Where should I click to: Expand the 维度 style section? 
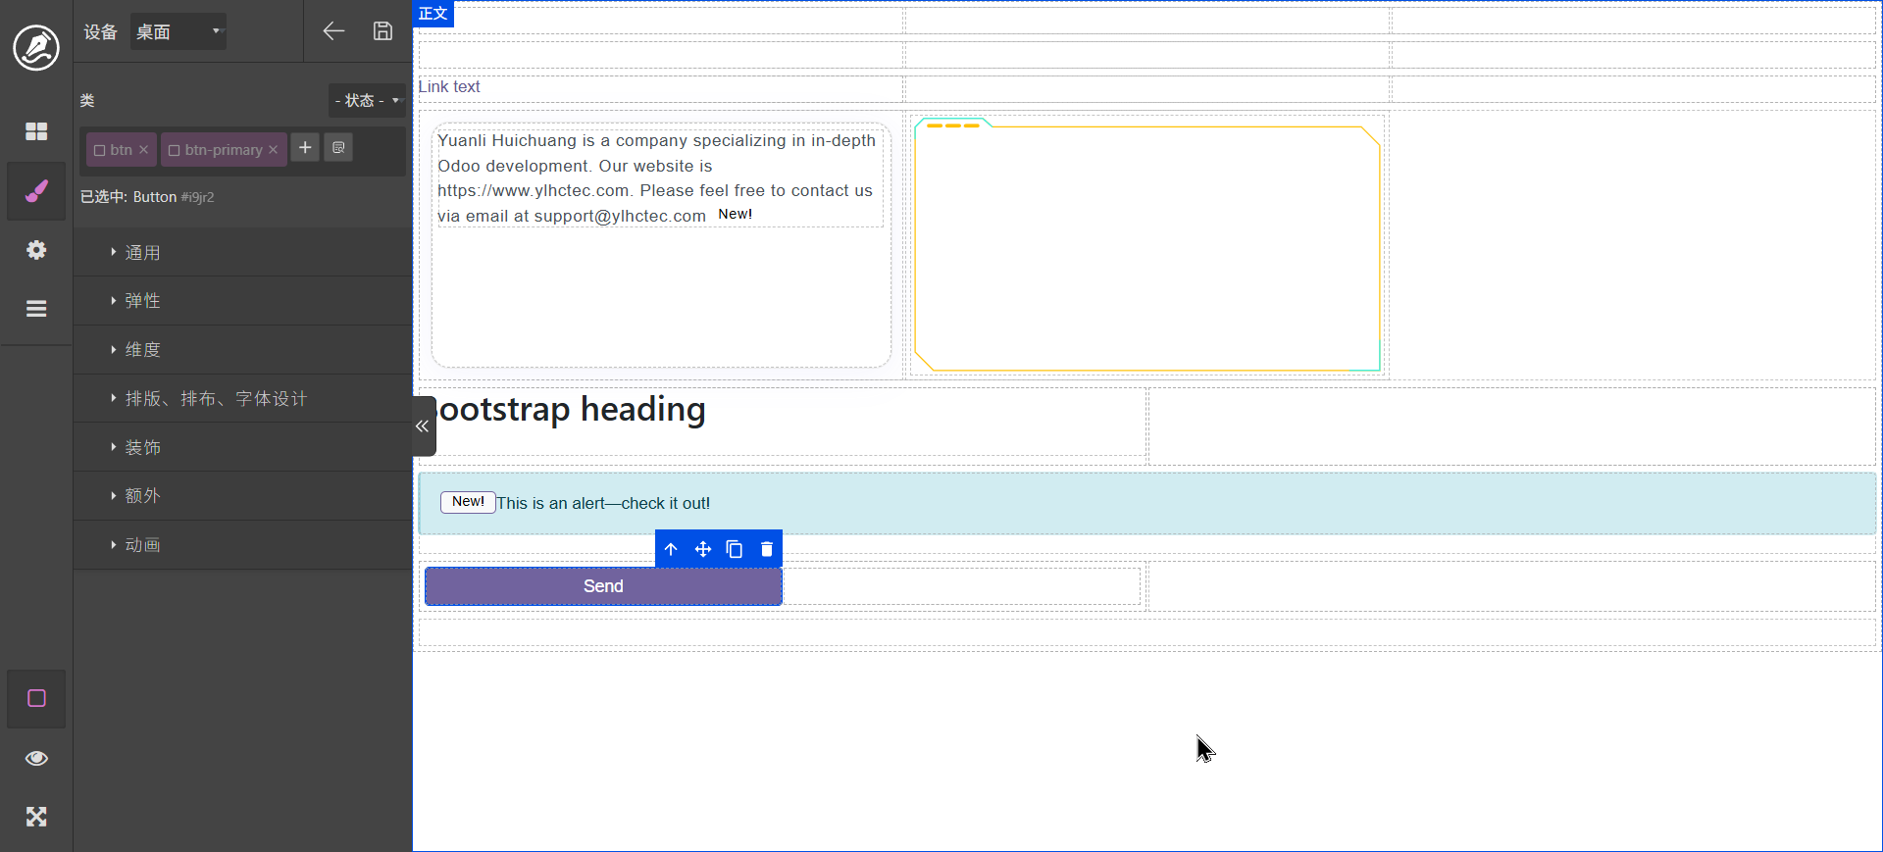point(143,350)
